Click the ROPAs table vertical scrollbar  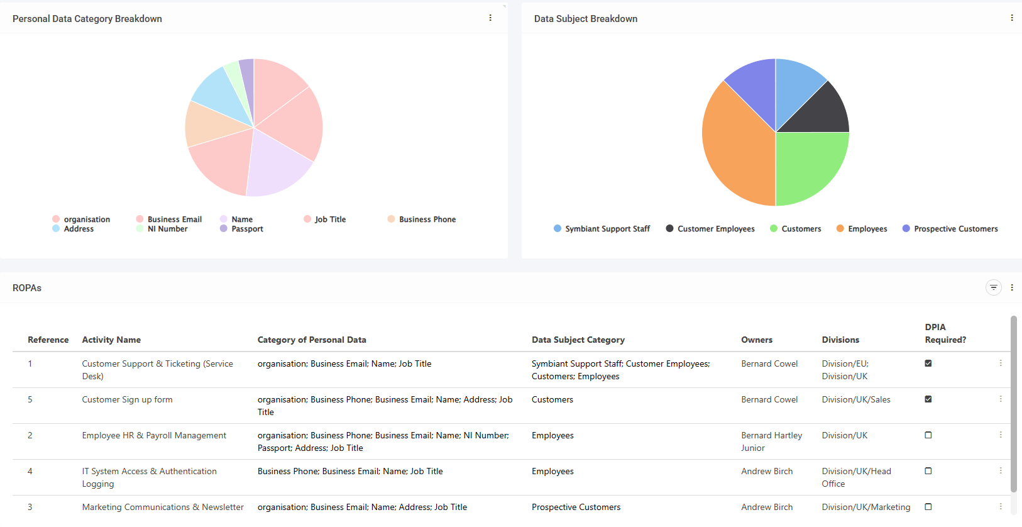tap(1013, 402)
